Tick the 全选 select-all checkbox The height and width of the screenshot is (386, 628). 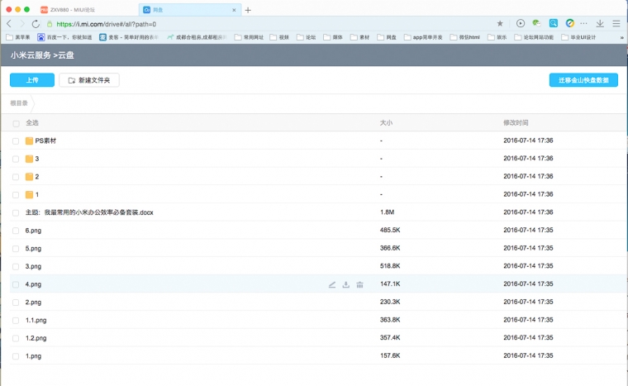tap(16, 123)
